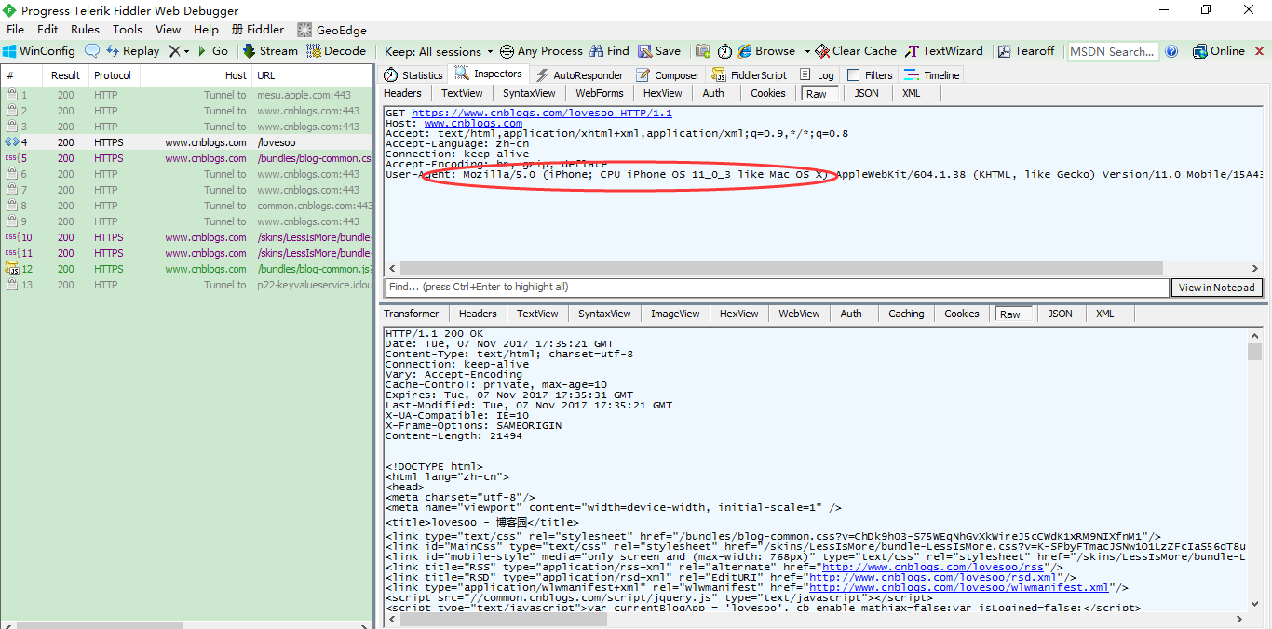Image resolution: width=1272 pixels, height=629 pixels.
Task: Click the Go resume button
Action: (212, 51)
